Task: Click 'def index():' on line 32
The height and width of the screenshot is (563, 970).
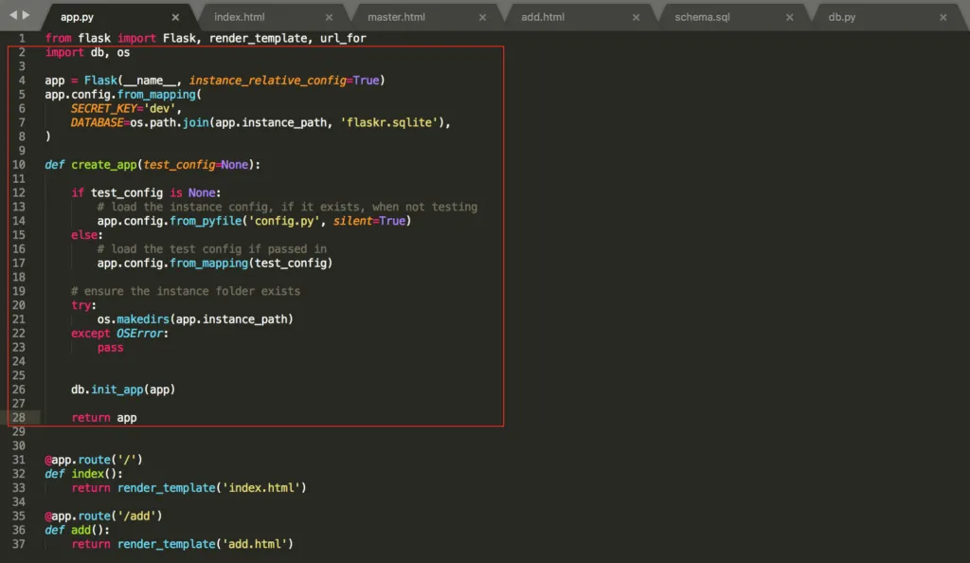Action: tap(83, 474)
